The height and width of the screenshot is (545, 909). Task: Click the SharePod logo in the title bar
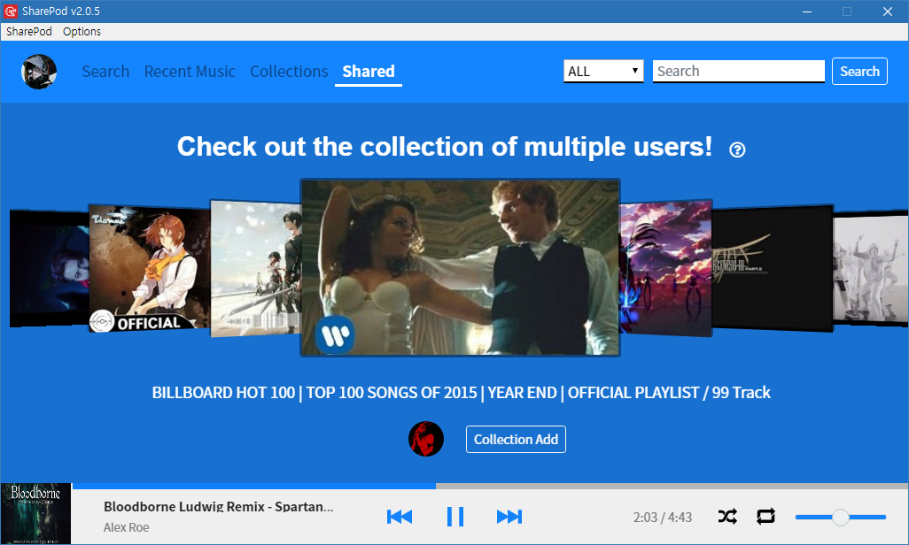[x=12, y=11]
